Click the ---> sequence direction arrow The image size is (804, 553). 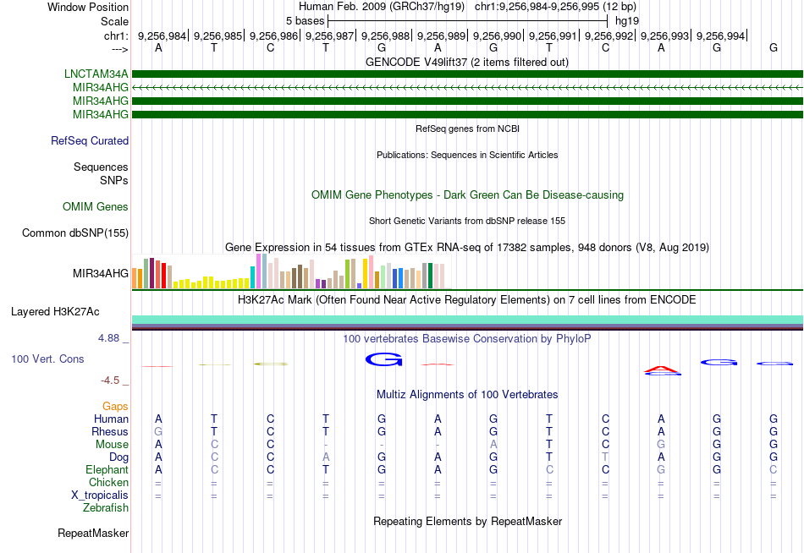(x=120, y=49)
